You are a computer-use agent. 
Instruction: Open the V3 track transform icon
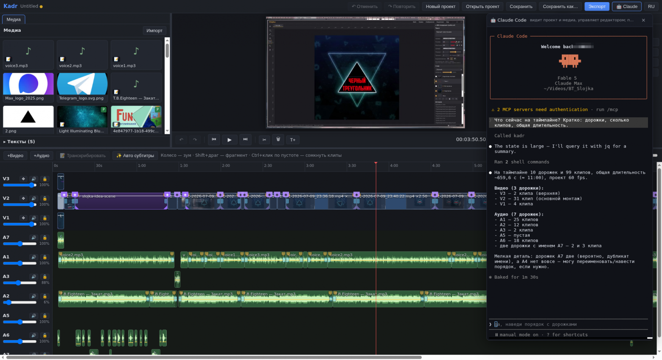pyautogui.click(x=23, y=179)
